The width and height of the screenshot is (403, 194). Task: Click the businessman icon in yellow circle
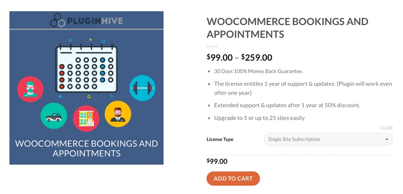(x=118, y=113)
